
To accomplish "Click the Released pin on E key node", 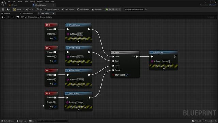I will [55, 34].
